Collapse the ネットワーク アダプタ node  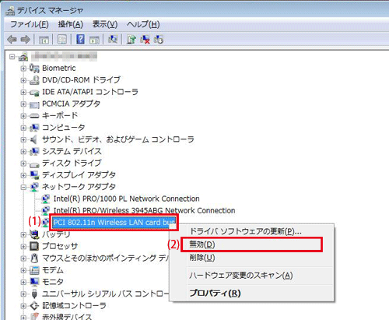(x=23, y=187)
